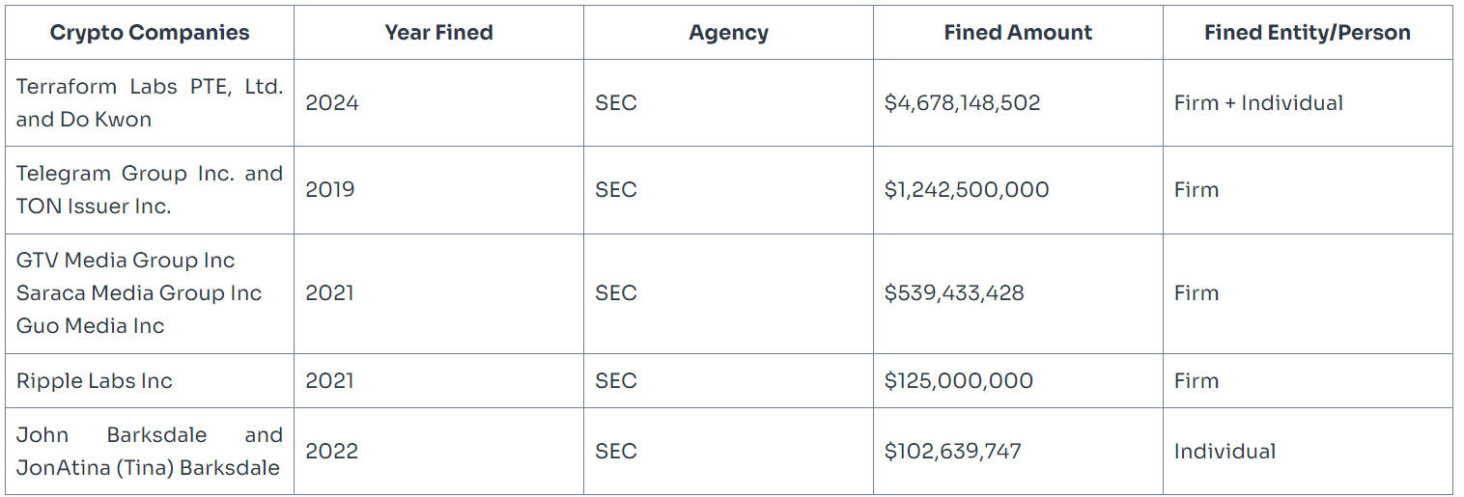Select the 2019 year fined cell

pos(330,190)
